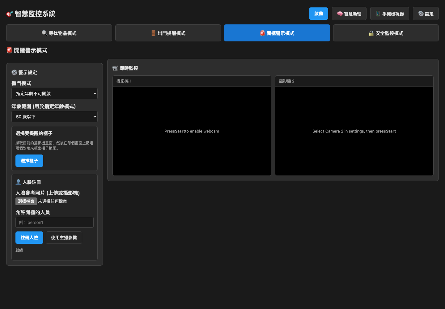Click the 選擇要提醒的櫃子 heading

(34, 133)
